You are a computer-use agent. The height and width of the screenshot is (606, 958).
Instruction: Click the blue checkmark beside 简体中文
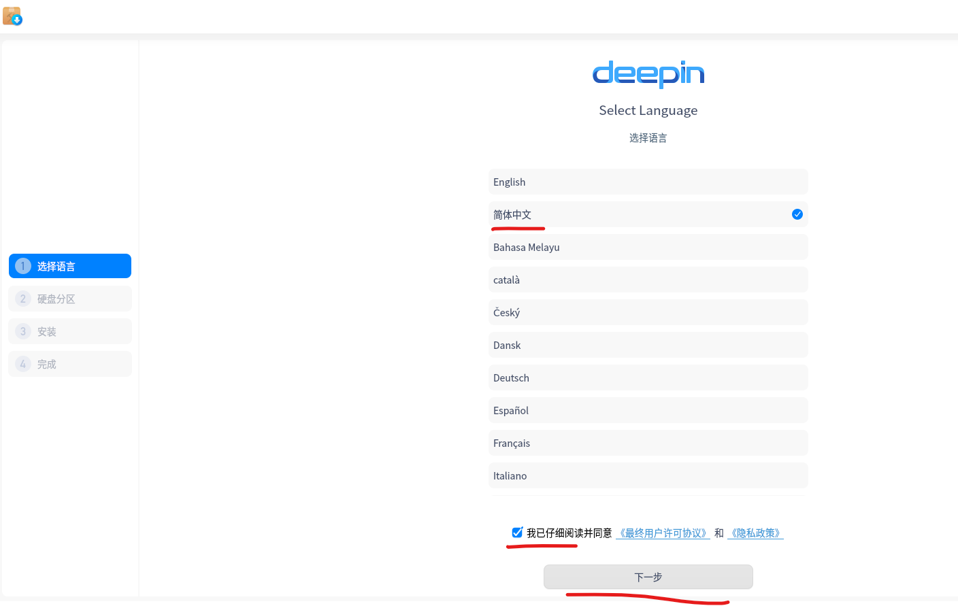tap(797, 214)
